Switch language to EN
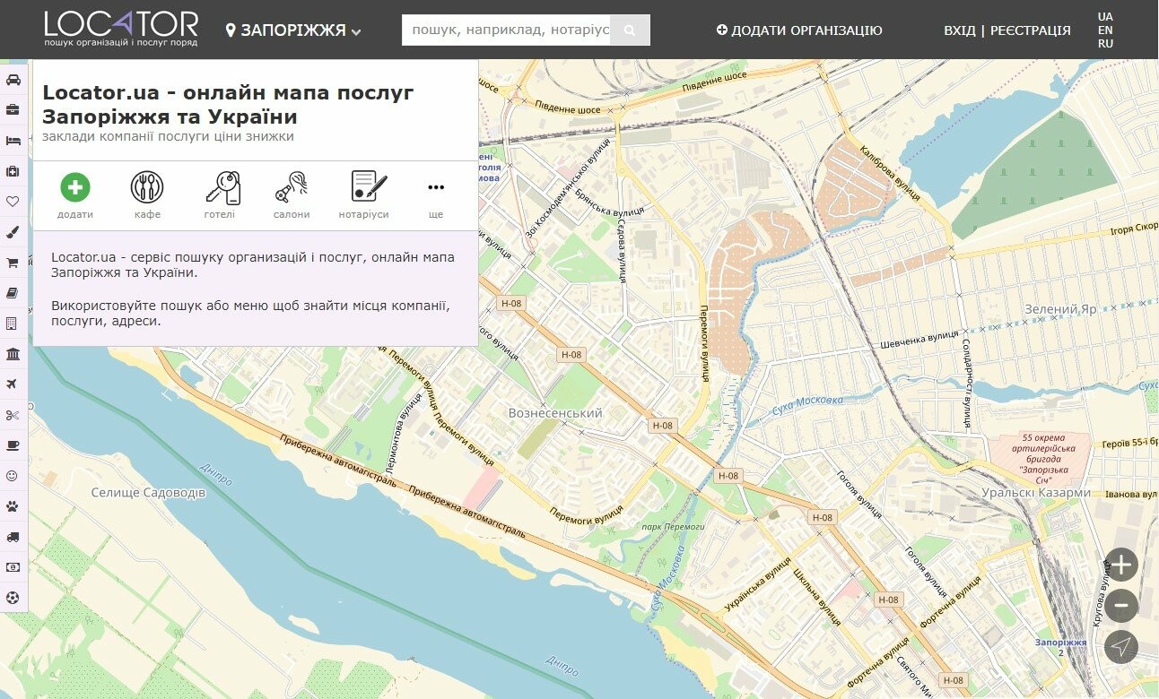The height and width of the screenshot is (699, 1159). 1105,30
